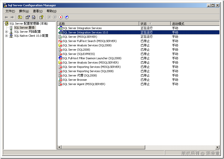224x159 pixels.
Task: Select SQL Server Integration Services 10.0 name
Action: [x=85, y=32]
